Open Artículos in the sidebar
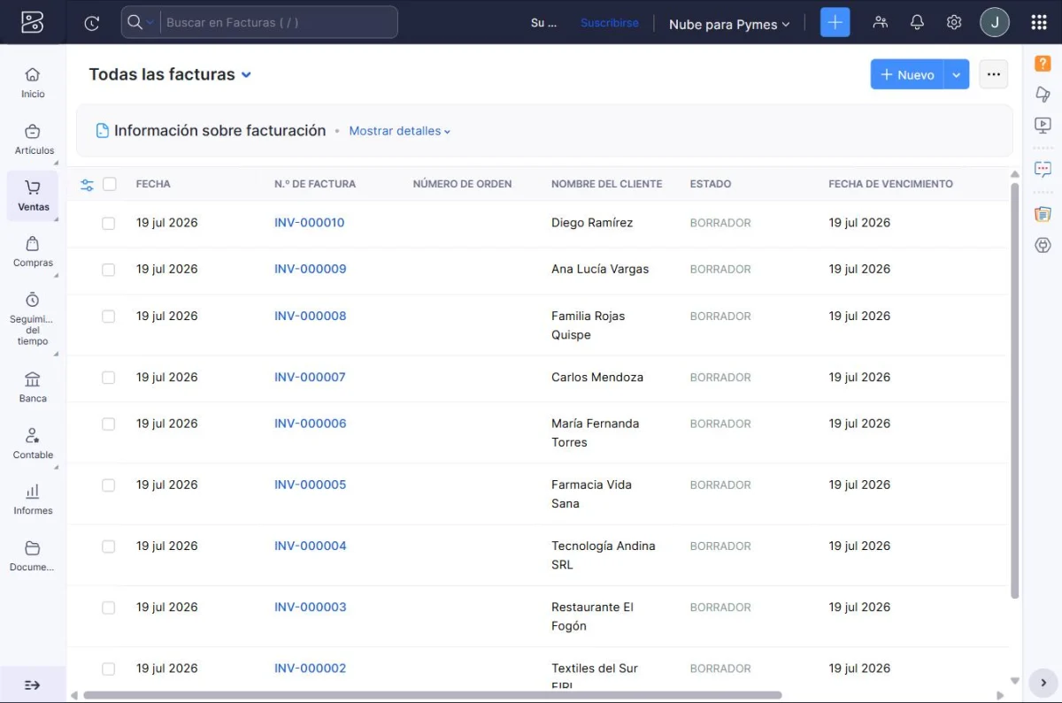Viewport: 1062px width, 703px height. tap(33, 140)
